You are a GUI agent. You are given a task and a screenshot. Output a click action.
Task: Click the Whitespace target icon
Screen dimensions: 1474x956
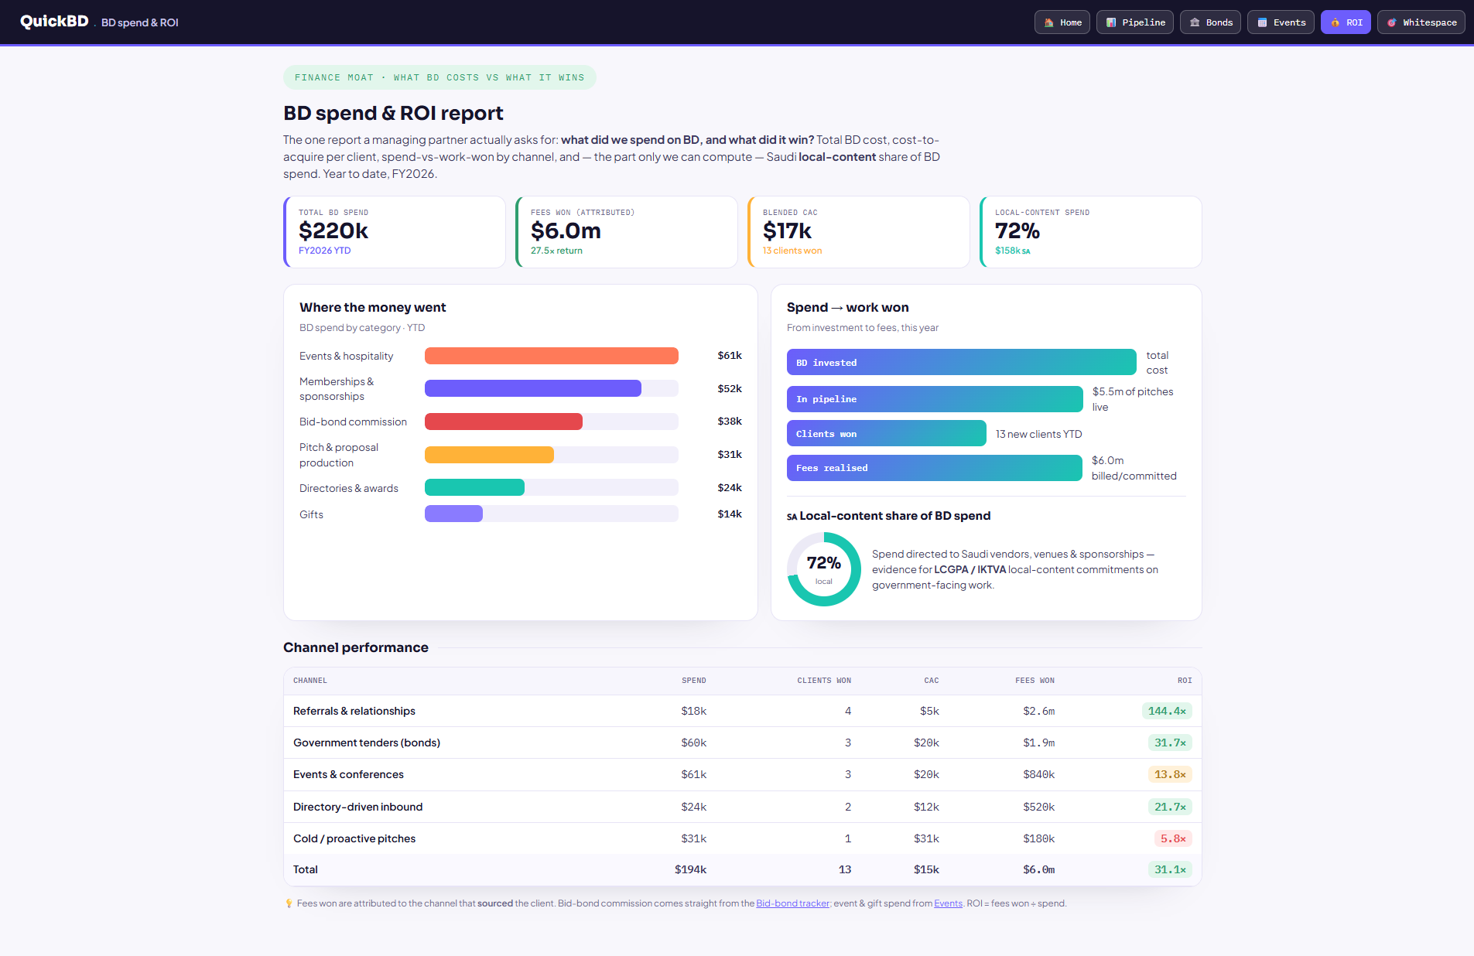pos(1391,22)
